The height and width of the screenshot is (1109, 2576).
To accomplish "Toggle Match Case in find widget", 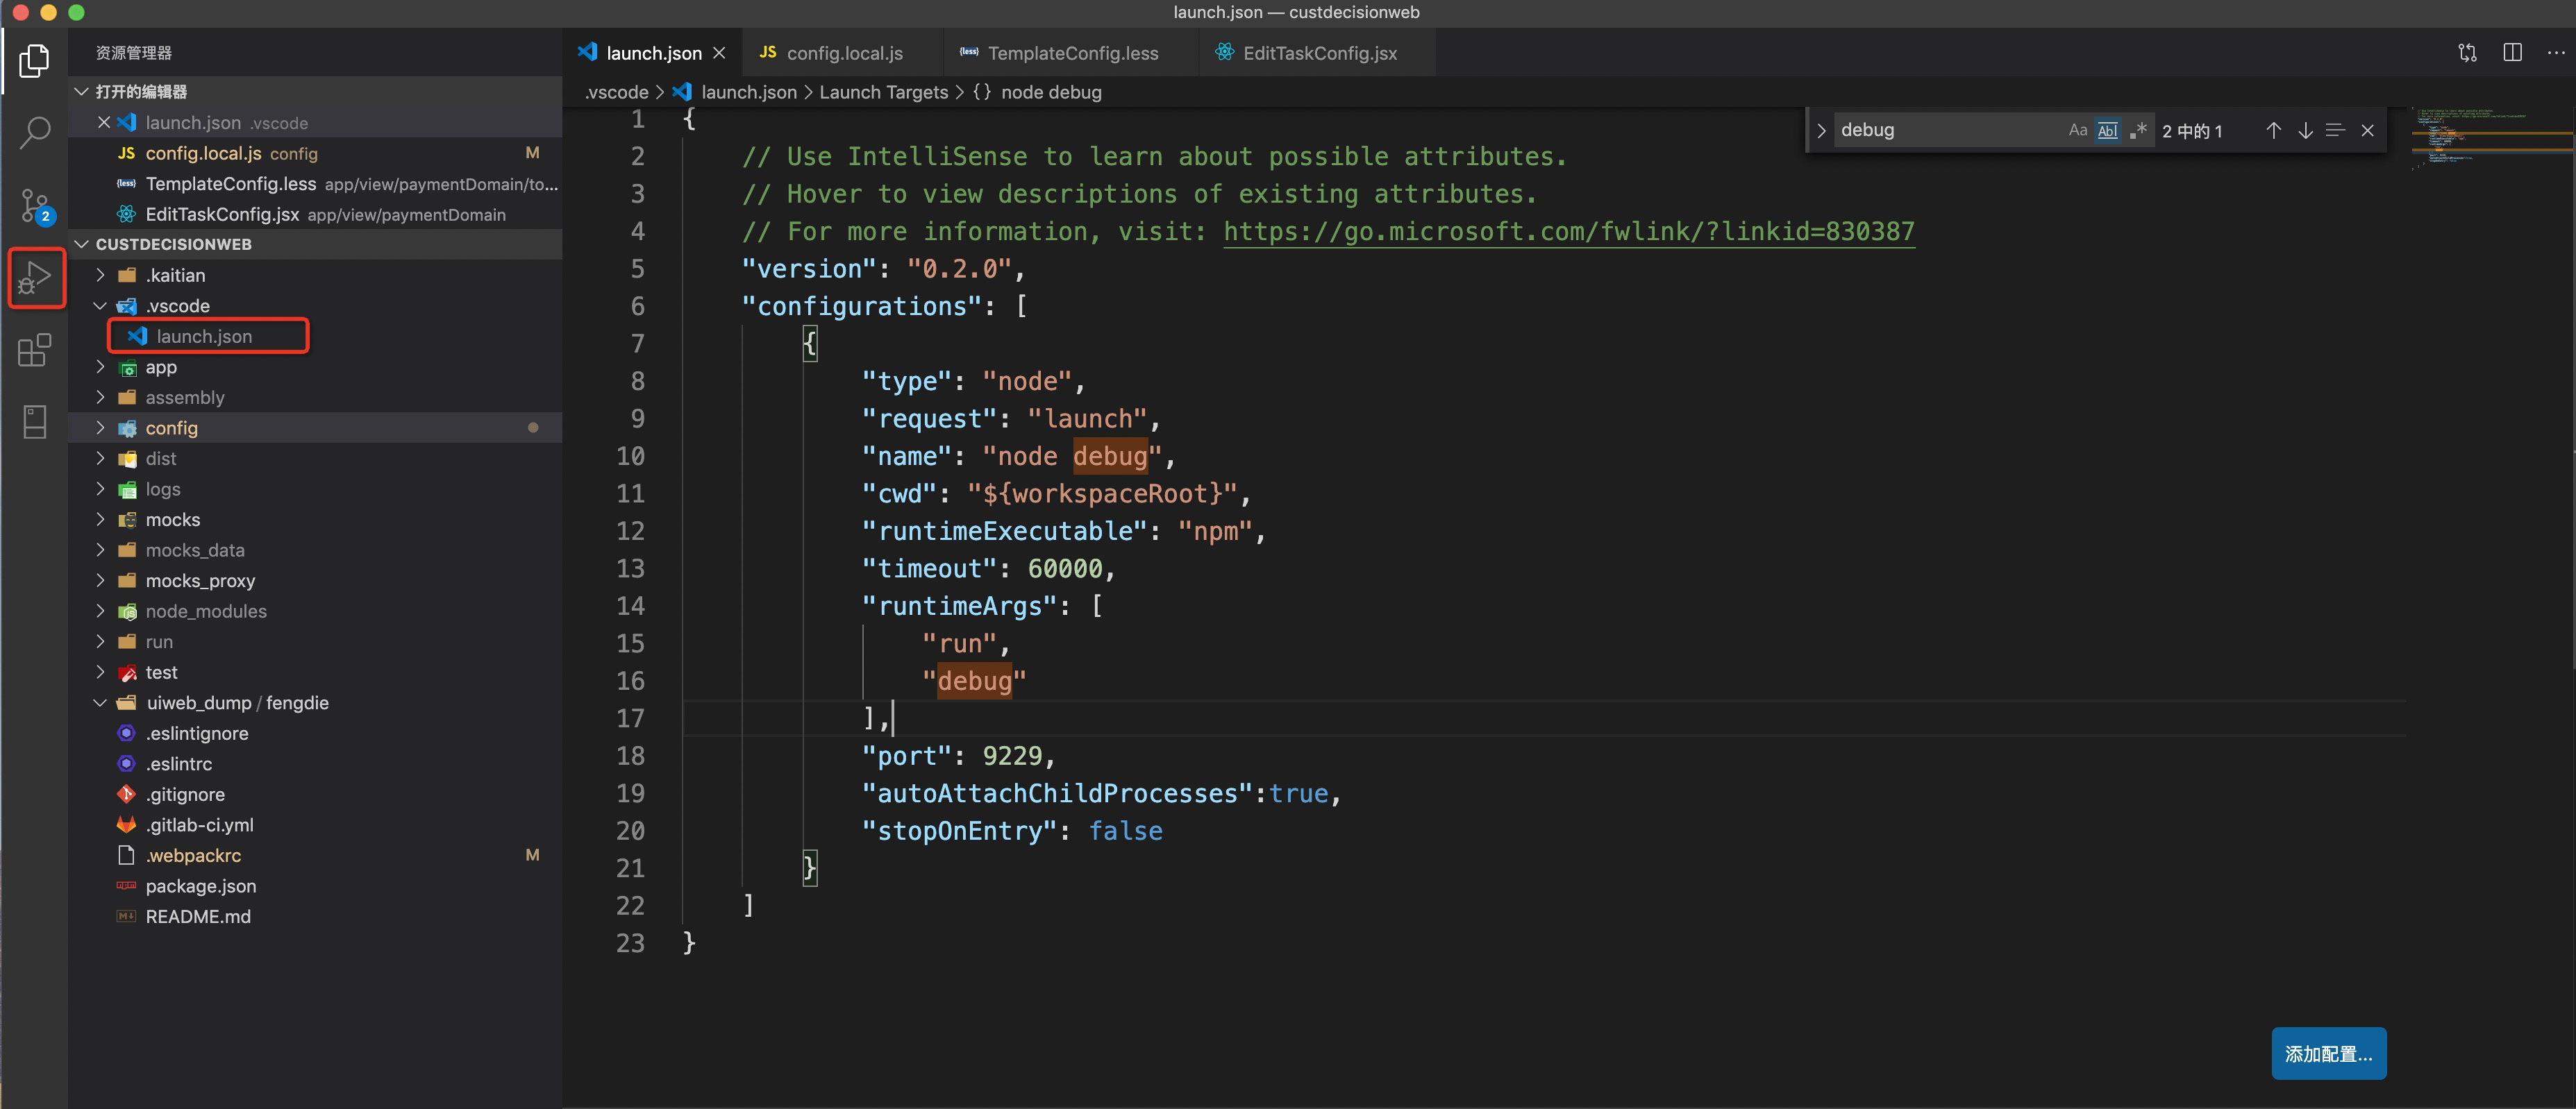I will pos(2077,131).
